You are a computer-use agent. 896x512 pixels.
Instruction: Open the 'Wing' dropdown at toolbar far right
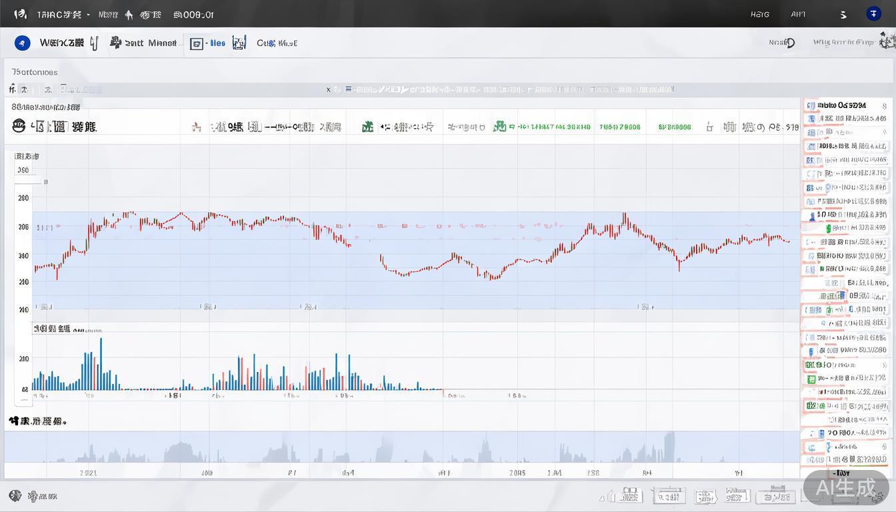pyautogui.click(x=843, y=43)
